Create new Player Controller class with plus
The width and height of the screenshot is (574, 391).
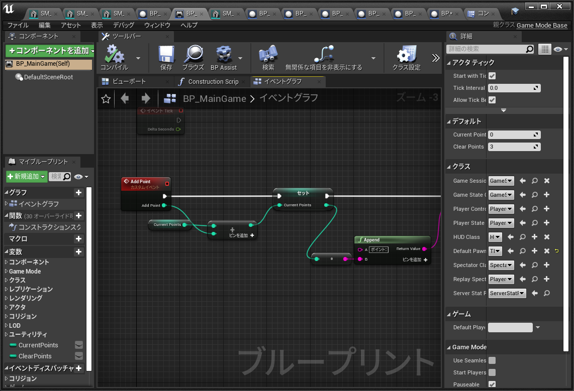[546, 209]
